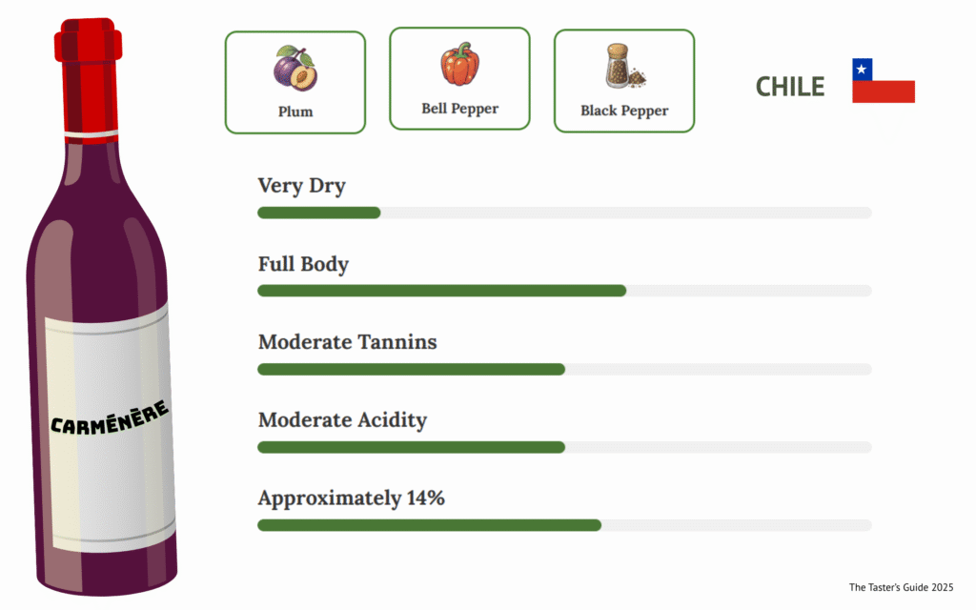The height and width of the screenshot is (610, 976).
Task: Click the Moderate Acidity level bar
Action: (x=564, y=447)
